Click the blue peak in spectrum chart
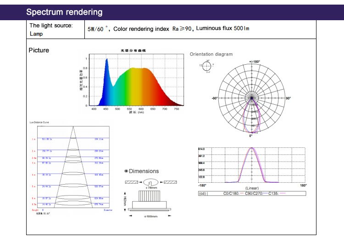The image size is (344, 236). tap(107, 60)
